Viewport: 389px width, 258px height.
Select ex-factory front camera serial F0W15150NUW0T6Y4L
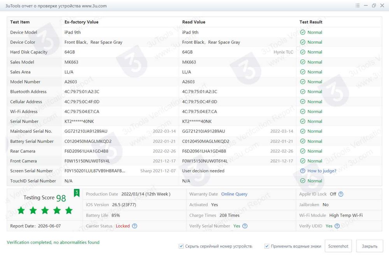(x=87, y=161)
